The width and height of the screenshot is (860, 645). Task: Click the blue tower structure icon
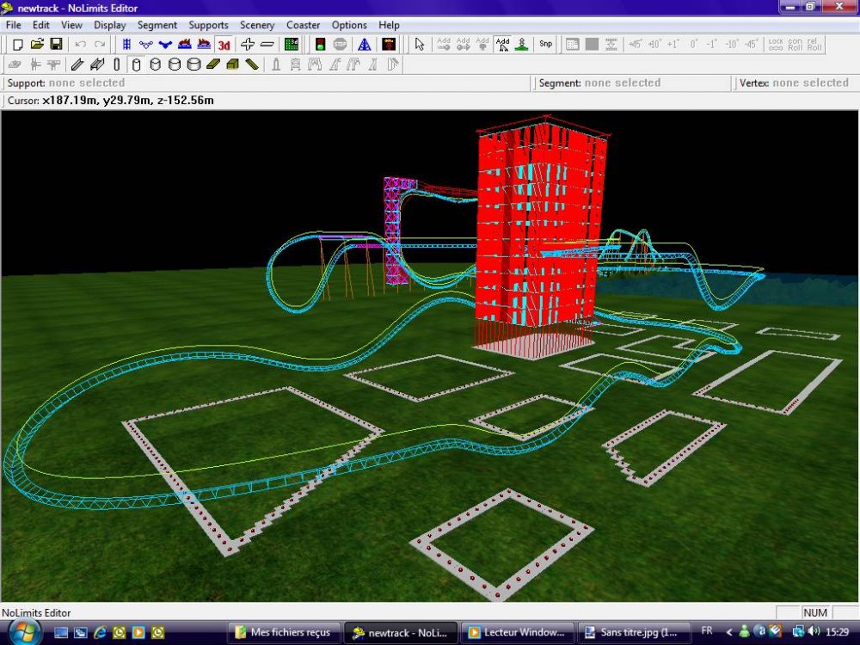pos(364,44)
